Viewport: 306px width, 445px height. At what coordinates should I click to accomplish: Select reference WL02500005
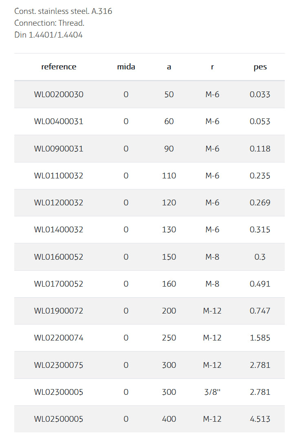59,419
